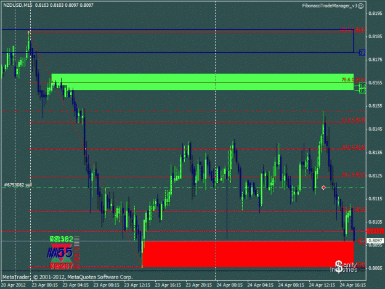Click the blue price tag beside the blue rectangle

pos(362,52)
